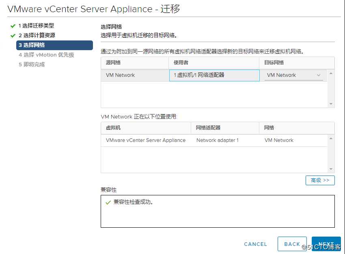Click the 网络适配器 column header

coord(225,128)
